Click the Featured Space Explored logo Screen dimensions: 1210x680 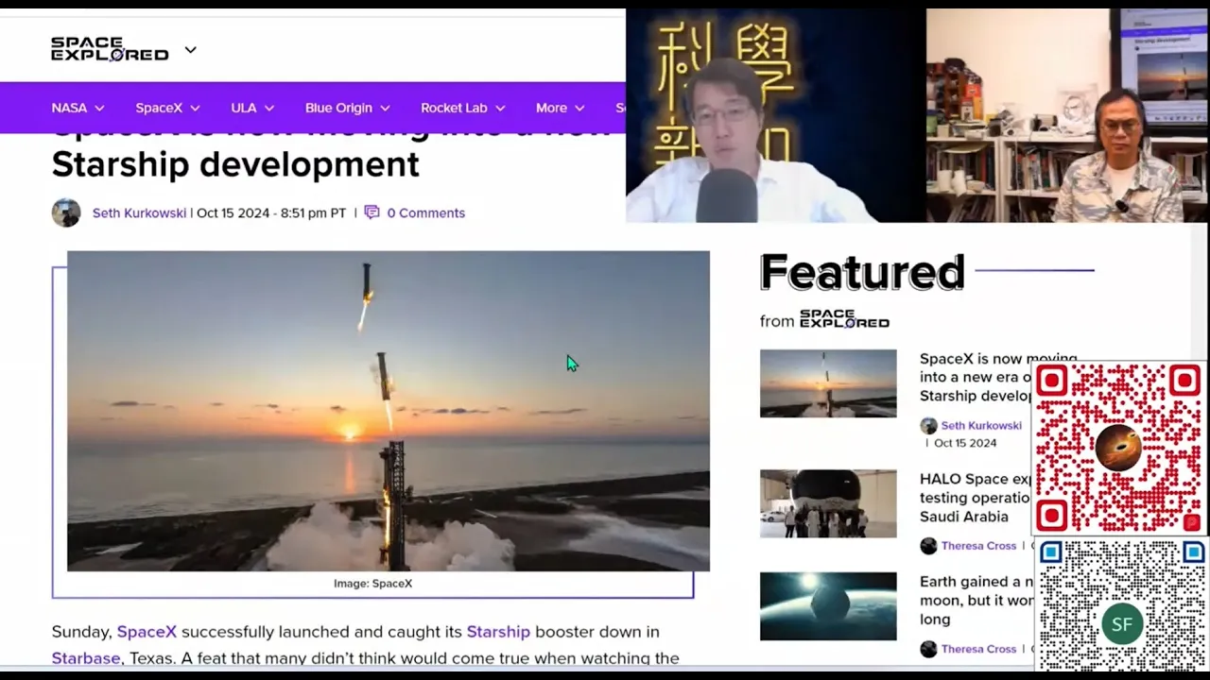pos(844,319)
